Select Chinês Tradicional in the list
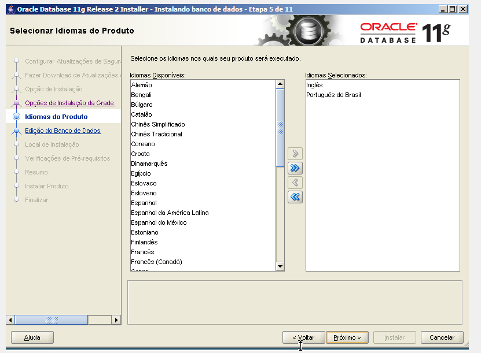The width and height of the screenshot is (481, 353). [203, 134]
